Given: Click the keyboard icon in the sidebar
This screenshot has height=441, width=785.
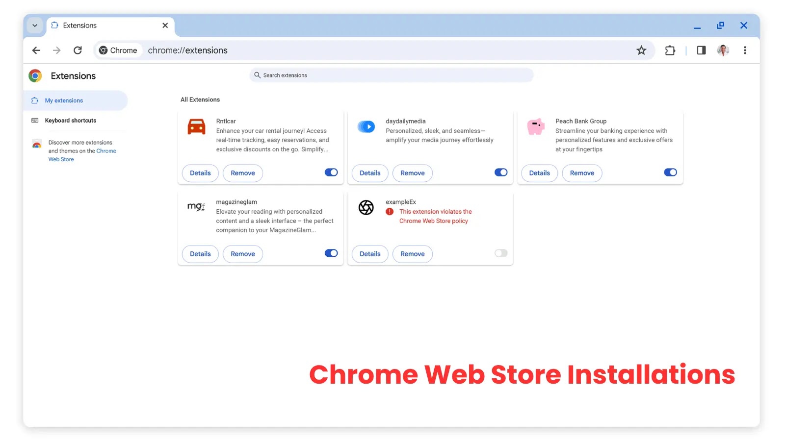Looking at the screenshot, I should [35, 121].
